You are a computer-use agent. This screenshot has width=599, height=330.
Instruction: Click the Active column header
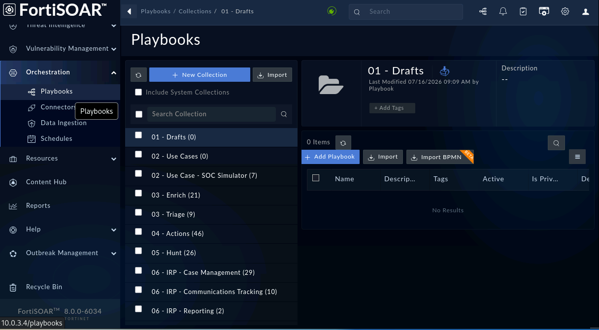493,179
